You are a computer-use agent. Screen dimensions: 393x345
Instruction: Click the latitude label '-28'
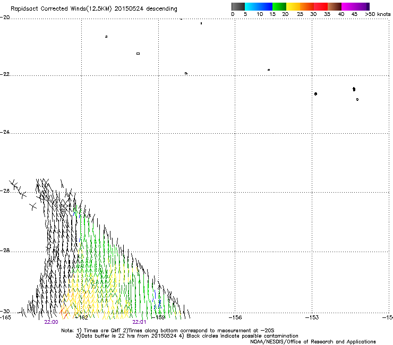5,251
